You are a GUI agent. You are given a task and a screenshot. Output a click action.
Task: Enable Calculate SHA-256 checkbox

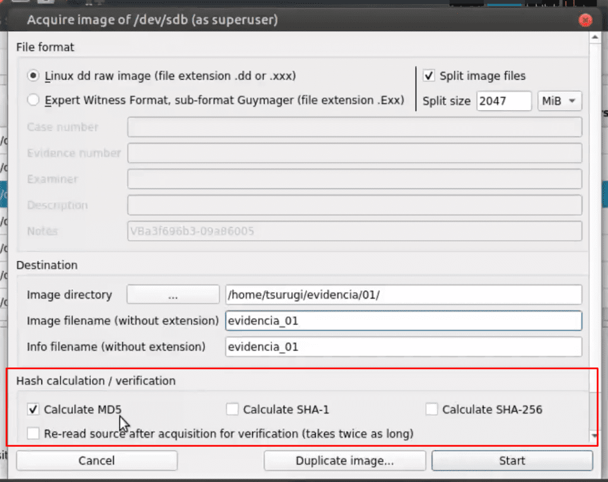click(x=432, y=409)
